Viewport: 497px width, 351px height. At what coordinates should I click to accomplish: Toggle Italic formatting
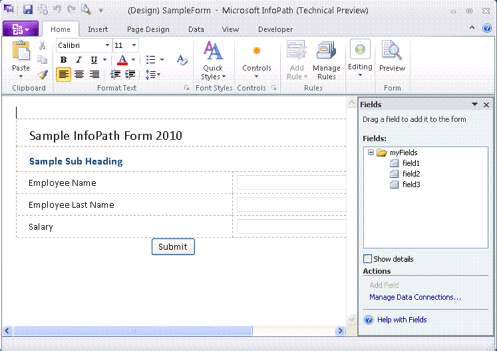(79, 60)
